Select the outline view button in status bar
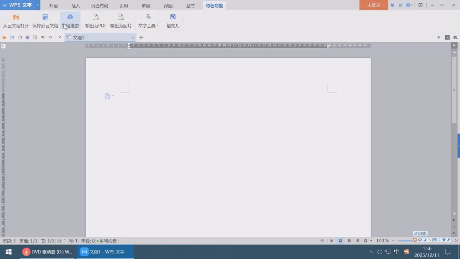The width and height of the screenshot is (460, 259). tap(349, 241)
